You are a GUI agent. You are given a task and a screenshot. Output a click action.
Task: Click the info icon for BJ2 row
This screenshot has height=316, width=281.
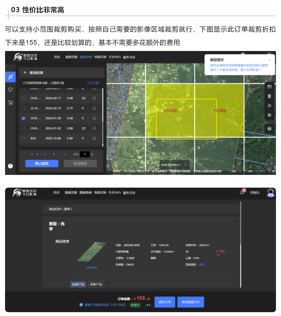pyautogui.click(x=94, y=138)
